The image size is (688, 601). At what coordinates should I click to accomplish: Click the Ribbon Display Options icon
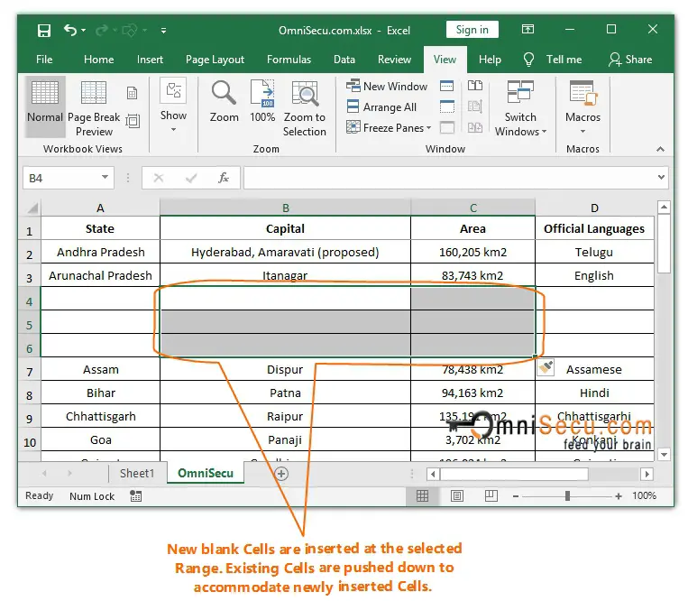pos(527,30)
